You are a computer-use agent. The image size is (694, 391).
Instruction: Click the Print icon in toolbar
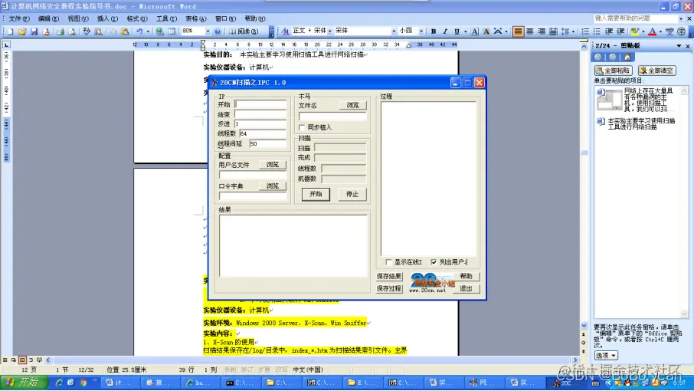click(x=61, y=31)
